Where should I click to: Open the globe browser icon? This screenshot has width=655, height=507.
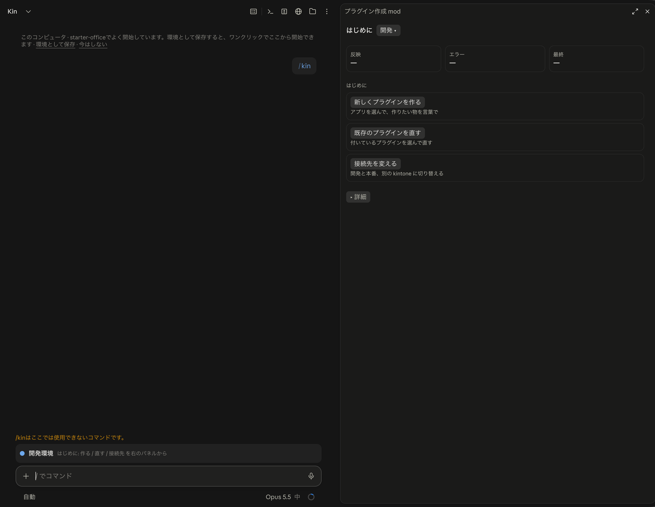point(298,11)
